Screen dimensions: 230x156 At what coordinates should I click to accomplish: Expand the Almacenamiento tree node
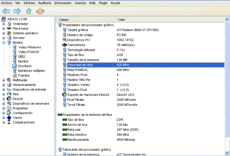[x=4, y=85]
